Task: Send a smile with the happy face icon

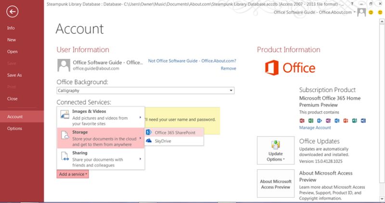Action: (x=371, y=12)
